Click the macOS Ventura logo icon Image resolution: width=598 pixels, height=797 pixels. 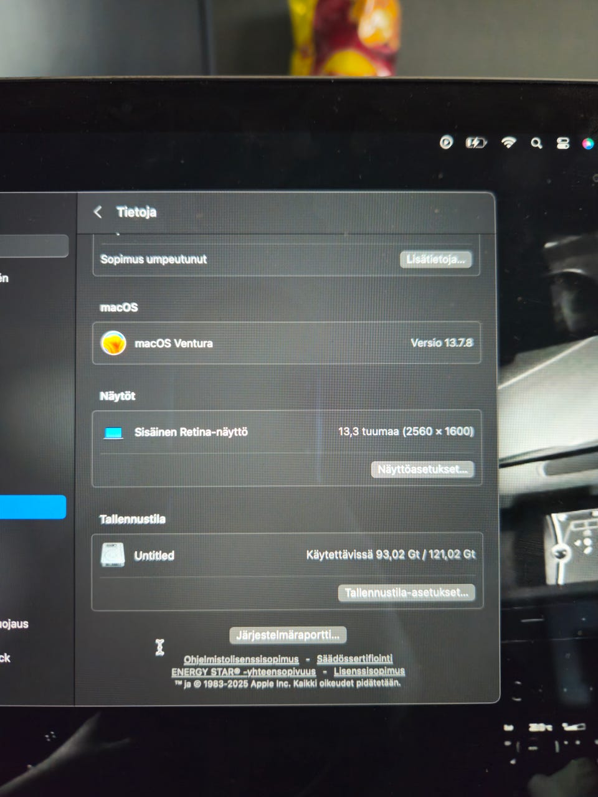point(113,343)
